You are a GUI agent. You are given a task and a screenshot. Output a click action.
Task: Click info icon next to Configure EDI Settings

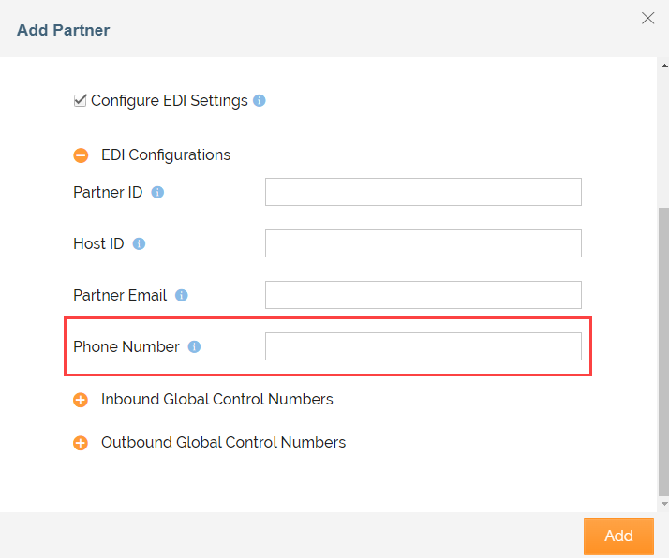point(260,101)
